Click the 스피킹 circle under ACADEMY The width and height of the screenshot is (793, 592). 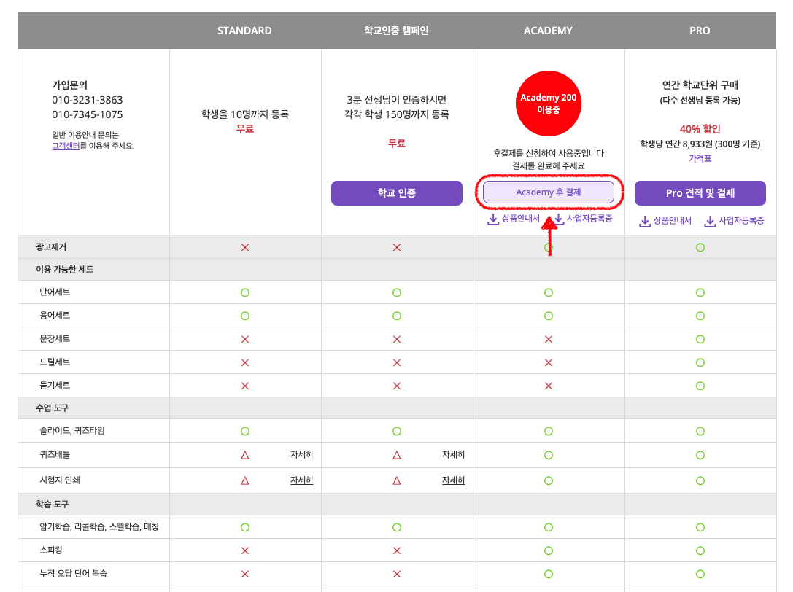click(548, 550)
